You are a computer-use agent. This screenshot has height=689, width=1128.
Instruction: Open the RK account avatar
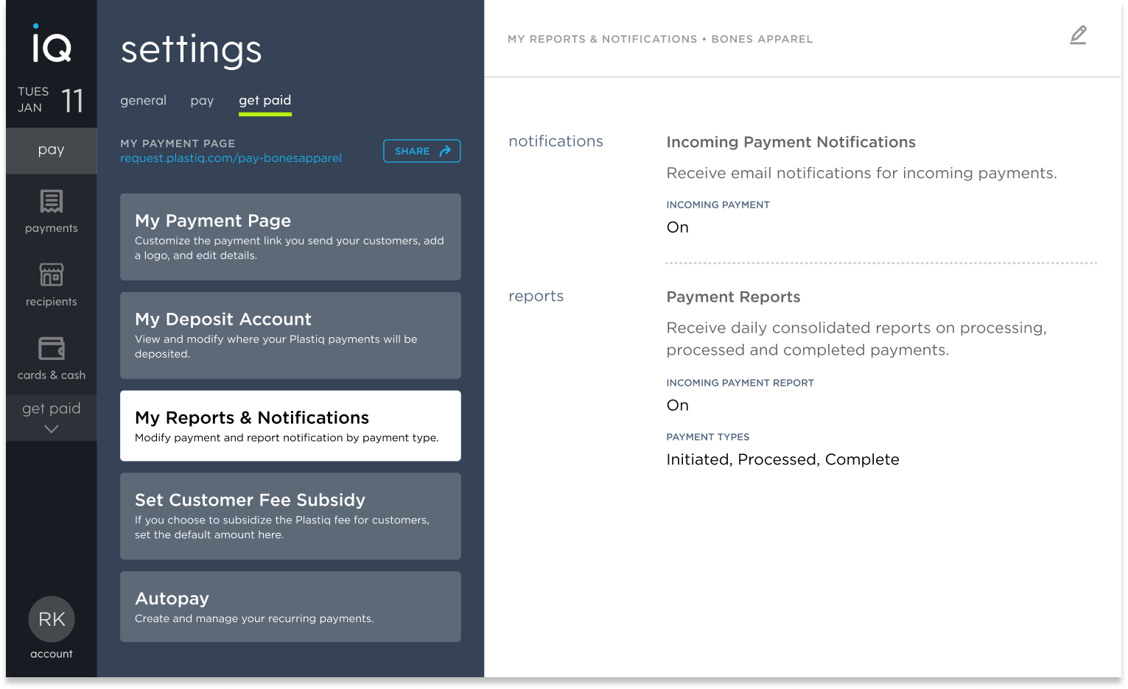(x=52, y=619)
